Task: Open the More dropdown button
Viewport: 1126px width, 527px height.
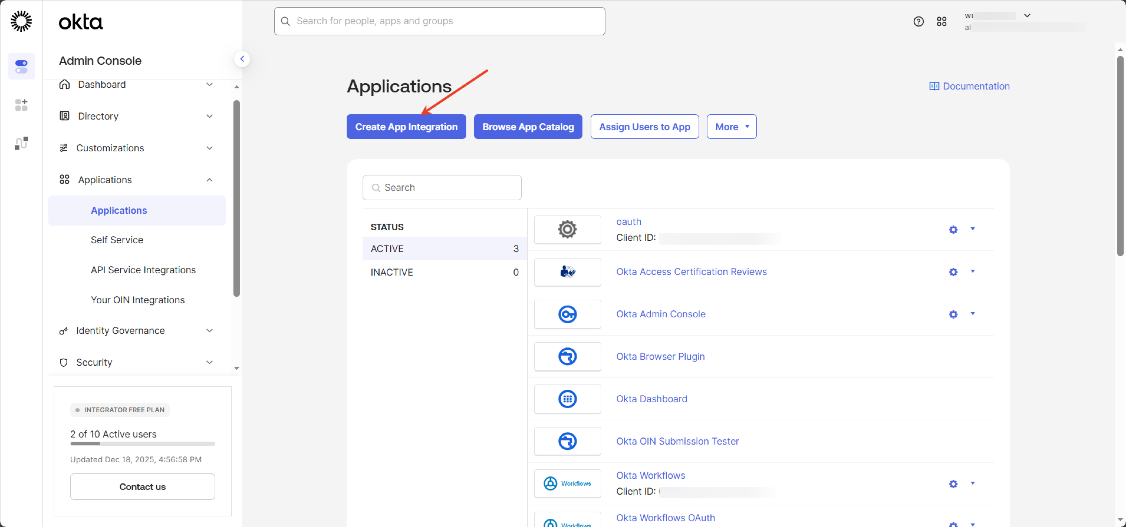Action: (731, 127)
